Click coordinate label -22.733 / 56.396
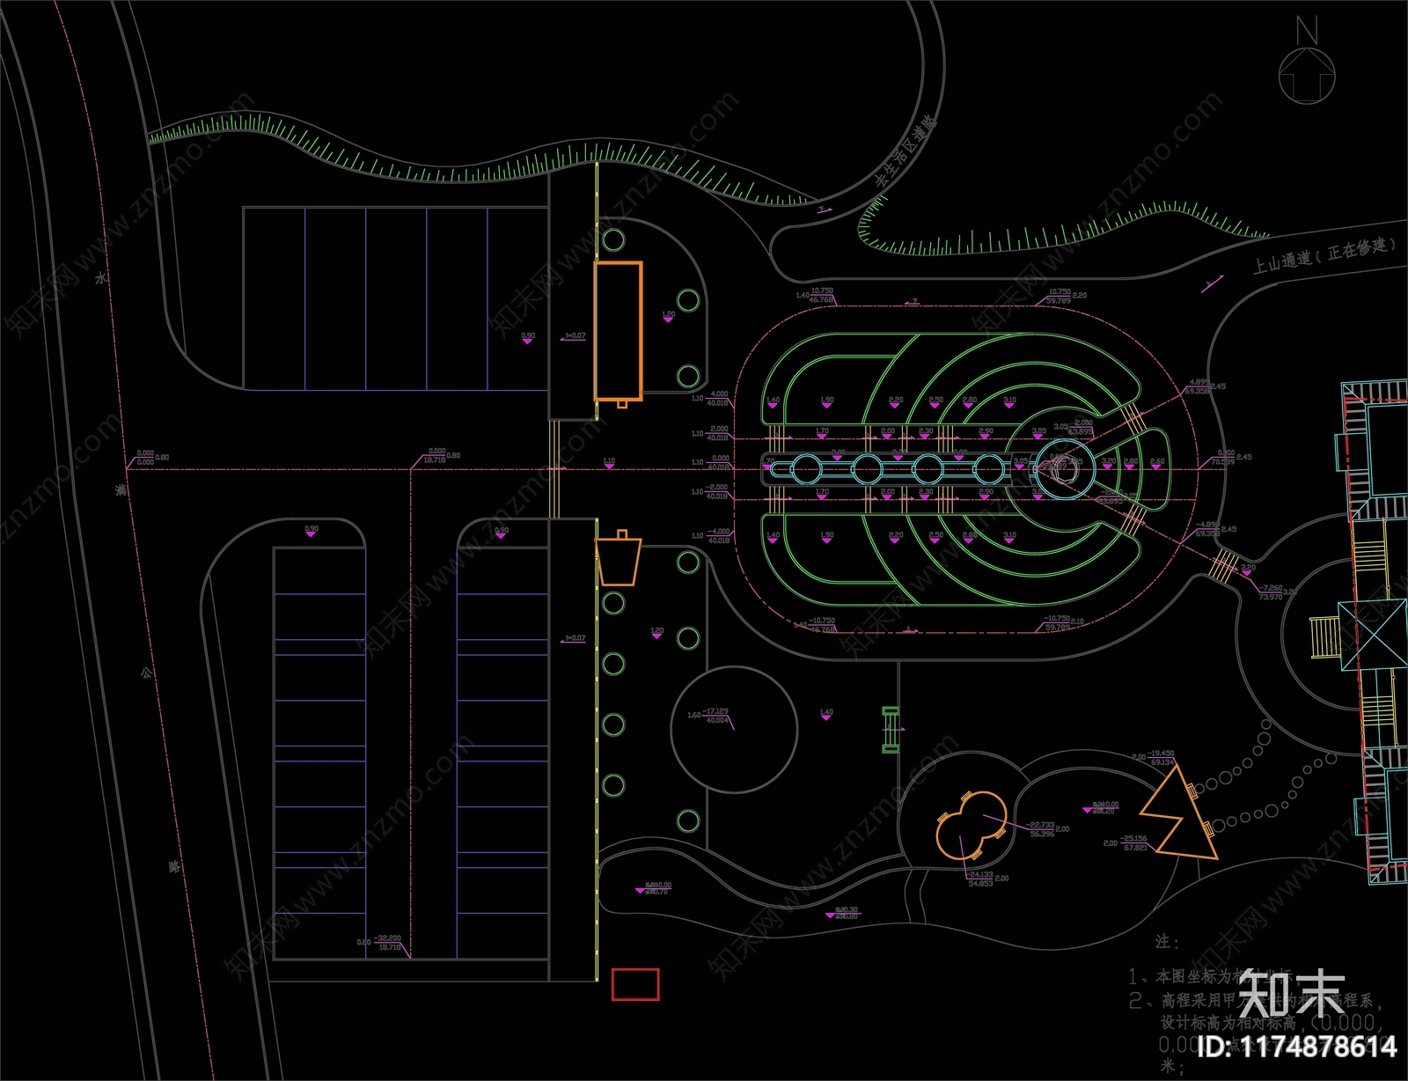This screenshot has height=1081, width=1408. pos(1040,829)
